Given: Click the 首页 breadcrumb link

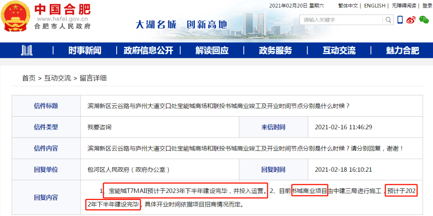Looking at the screenshot, I should (29, 78).
